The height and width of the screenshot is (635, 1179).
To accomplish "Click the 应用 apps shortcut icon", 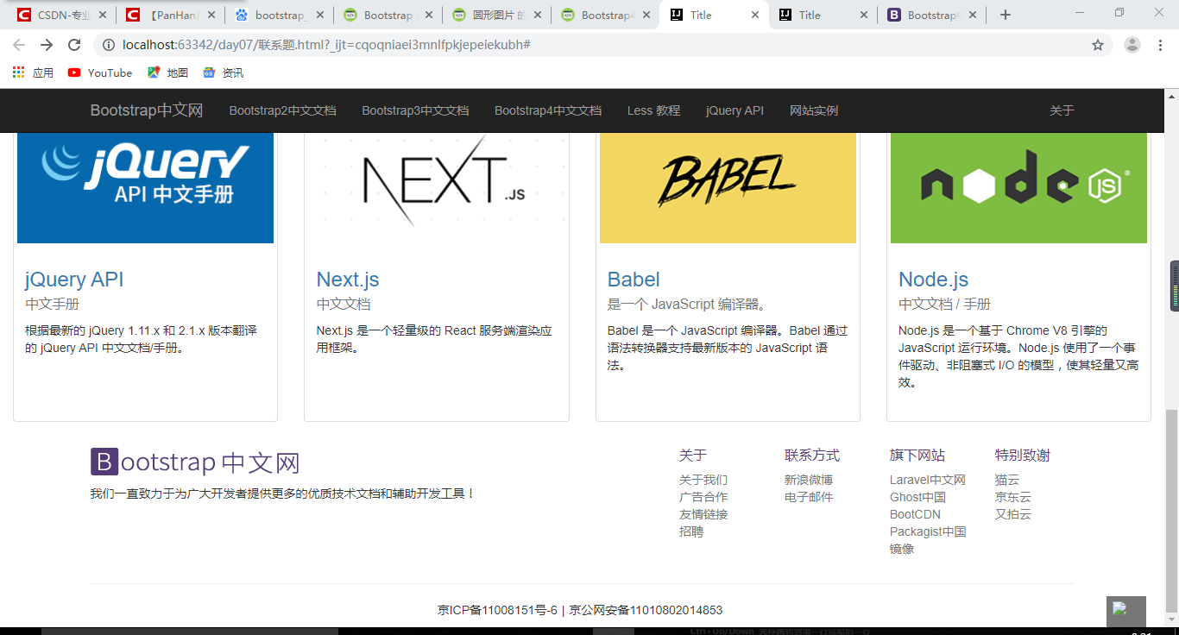I will click(17, 73).
